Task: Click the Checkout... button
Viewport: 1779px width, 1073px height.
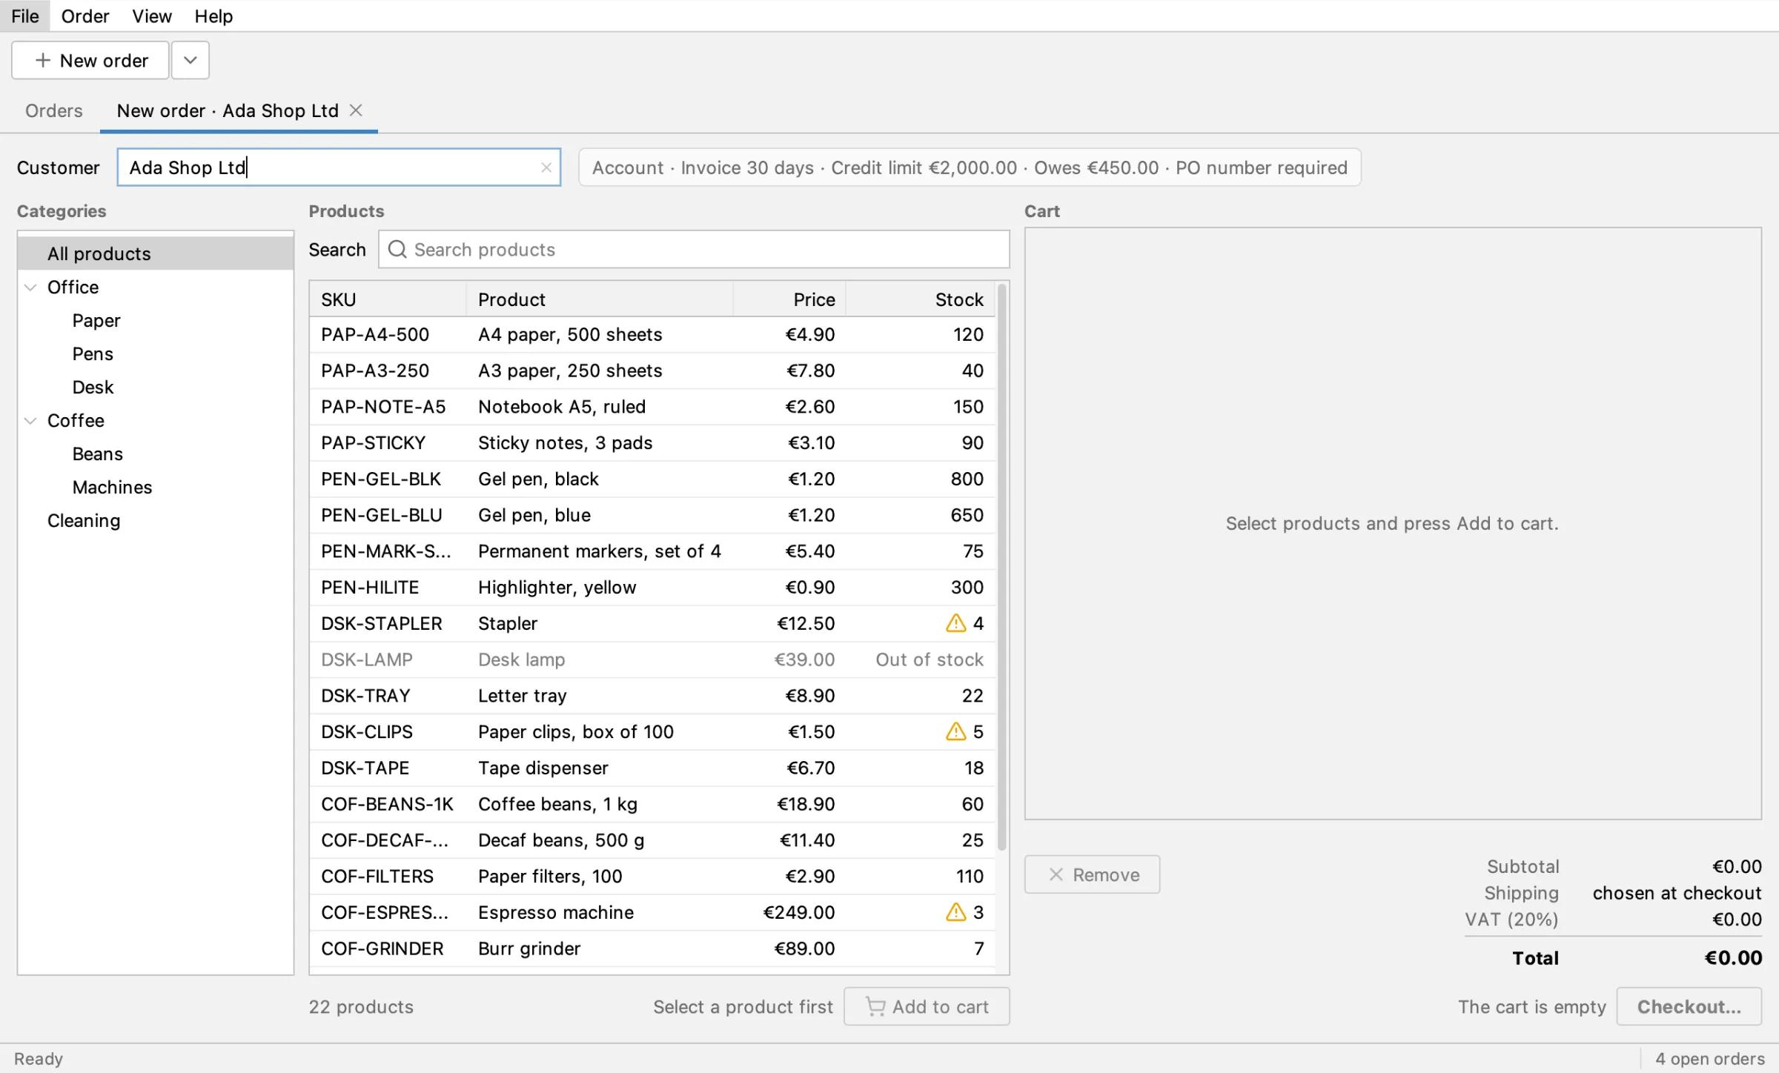Action: (x=1689, y=1006)
